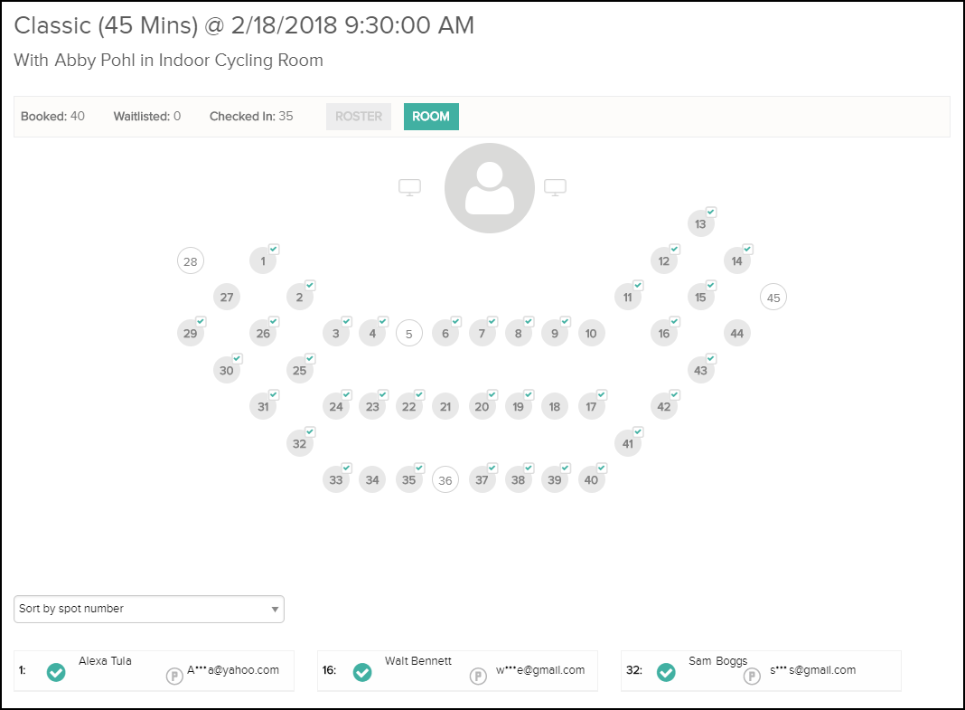This screenshot has height=710, width=965.
Task: Select spot 1 in the room map
Action: 264,260
